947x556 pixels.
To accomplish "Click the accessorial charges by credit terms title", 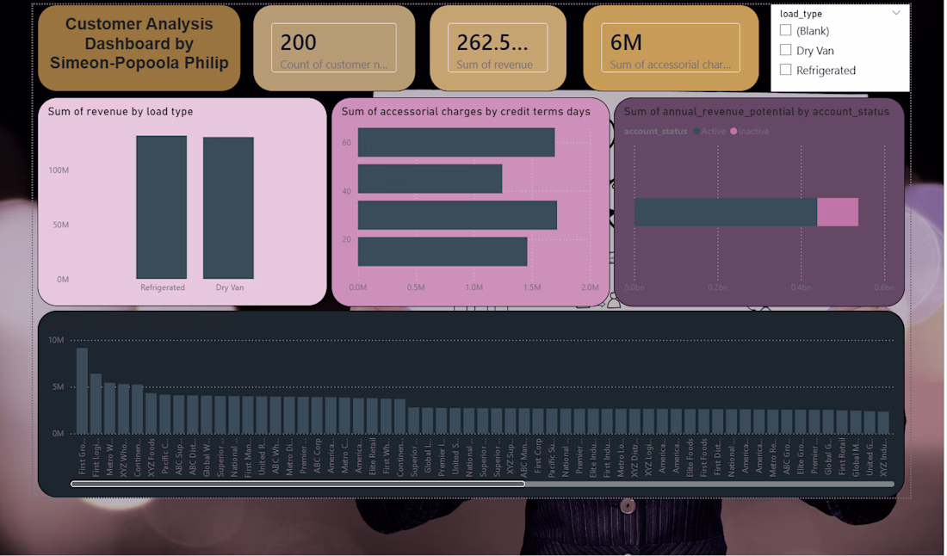I will [466, 111].
